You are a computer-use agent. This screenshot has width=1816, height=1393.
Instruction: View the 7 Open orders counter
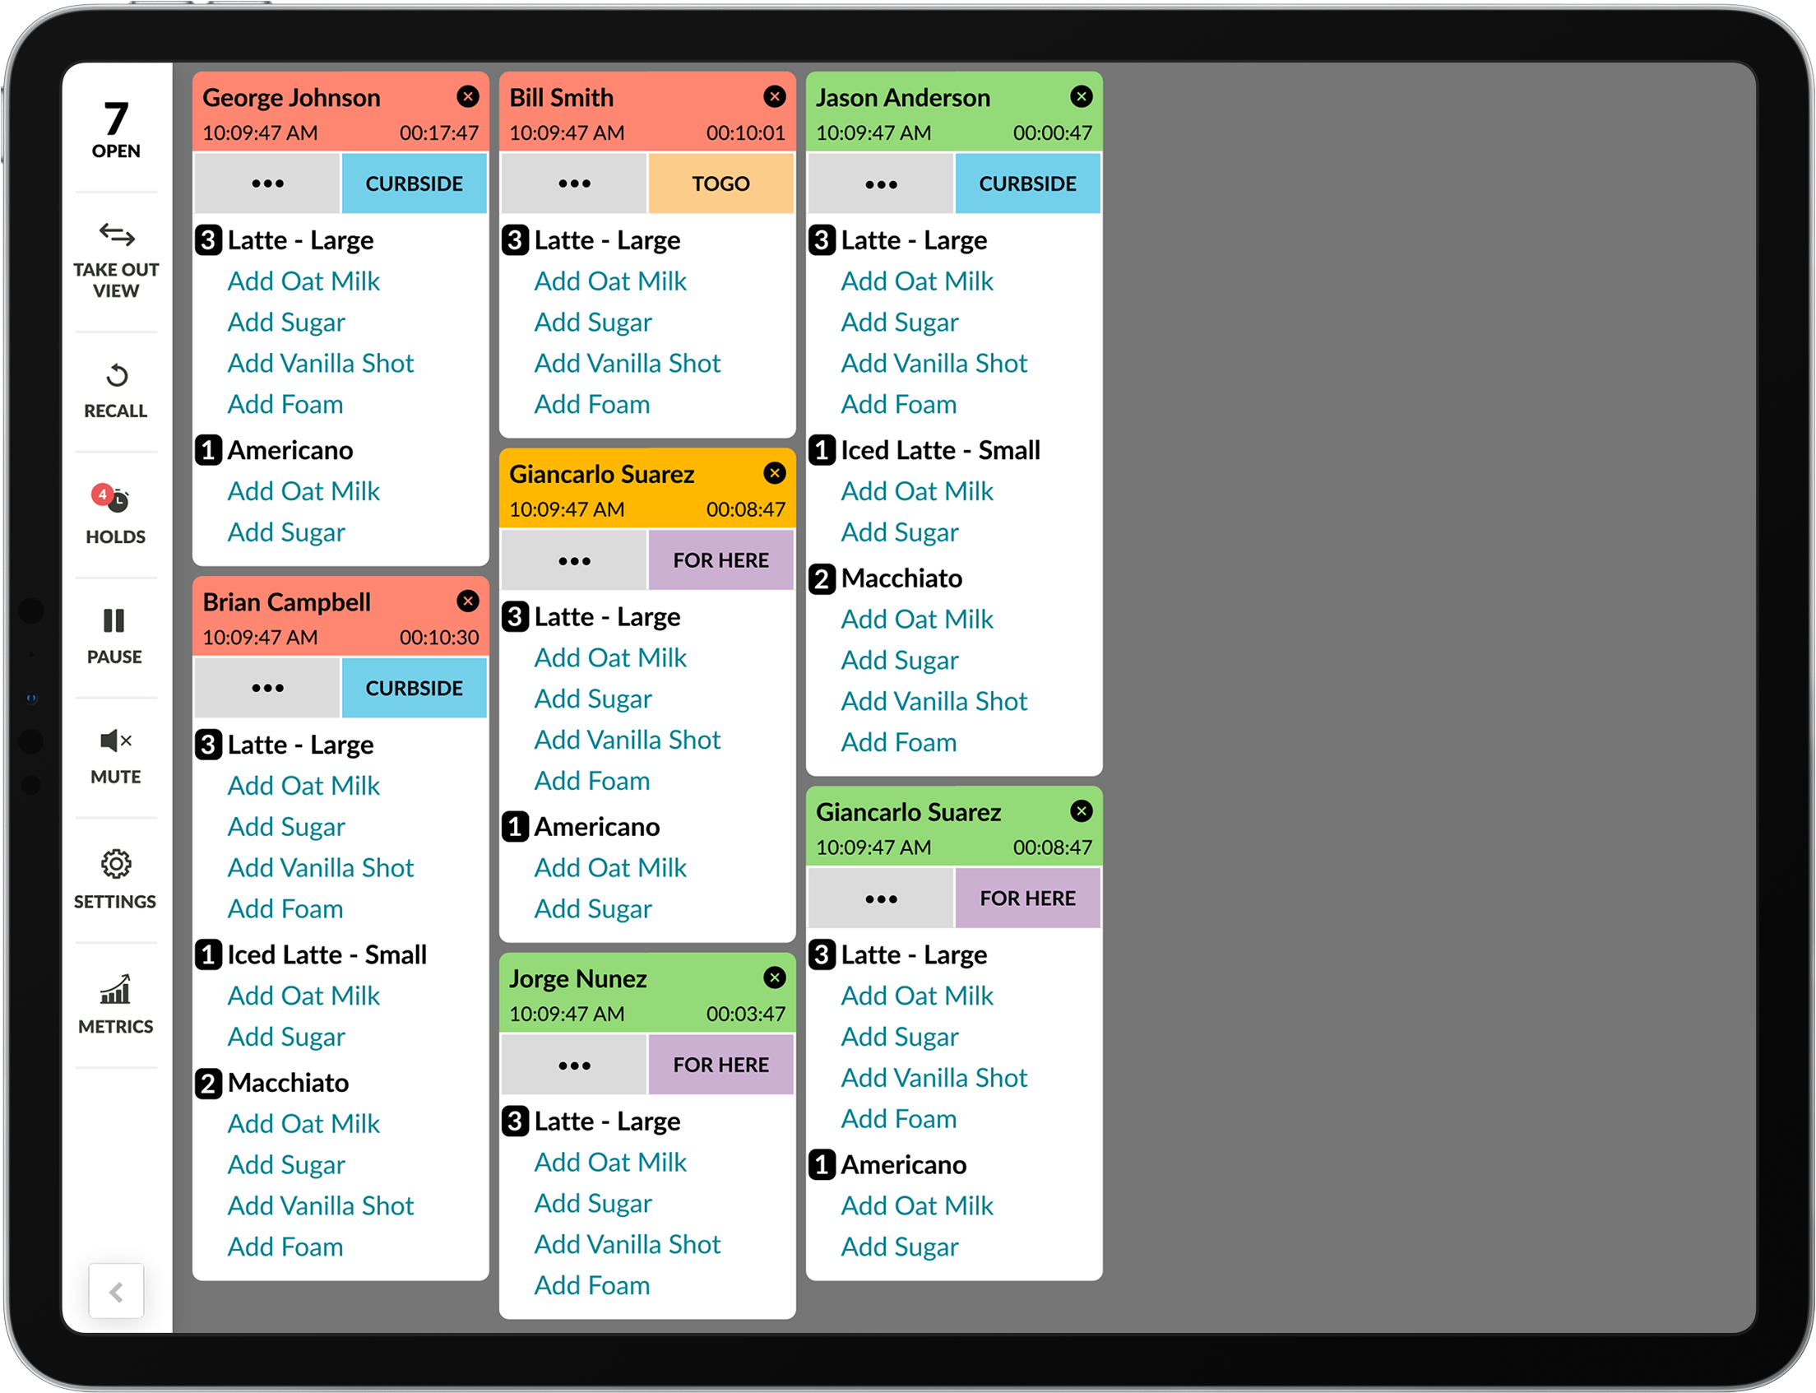click(116, 128)
